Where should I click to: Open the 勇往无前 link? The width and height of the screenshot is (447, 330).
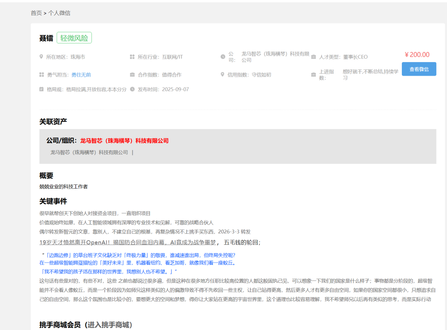(x=81, y=75)
